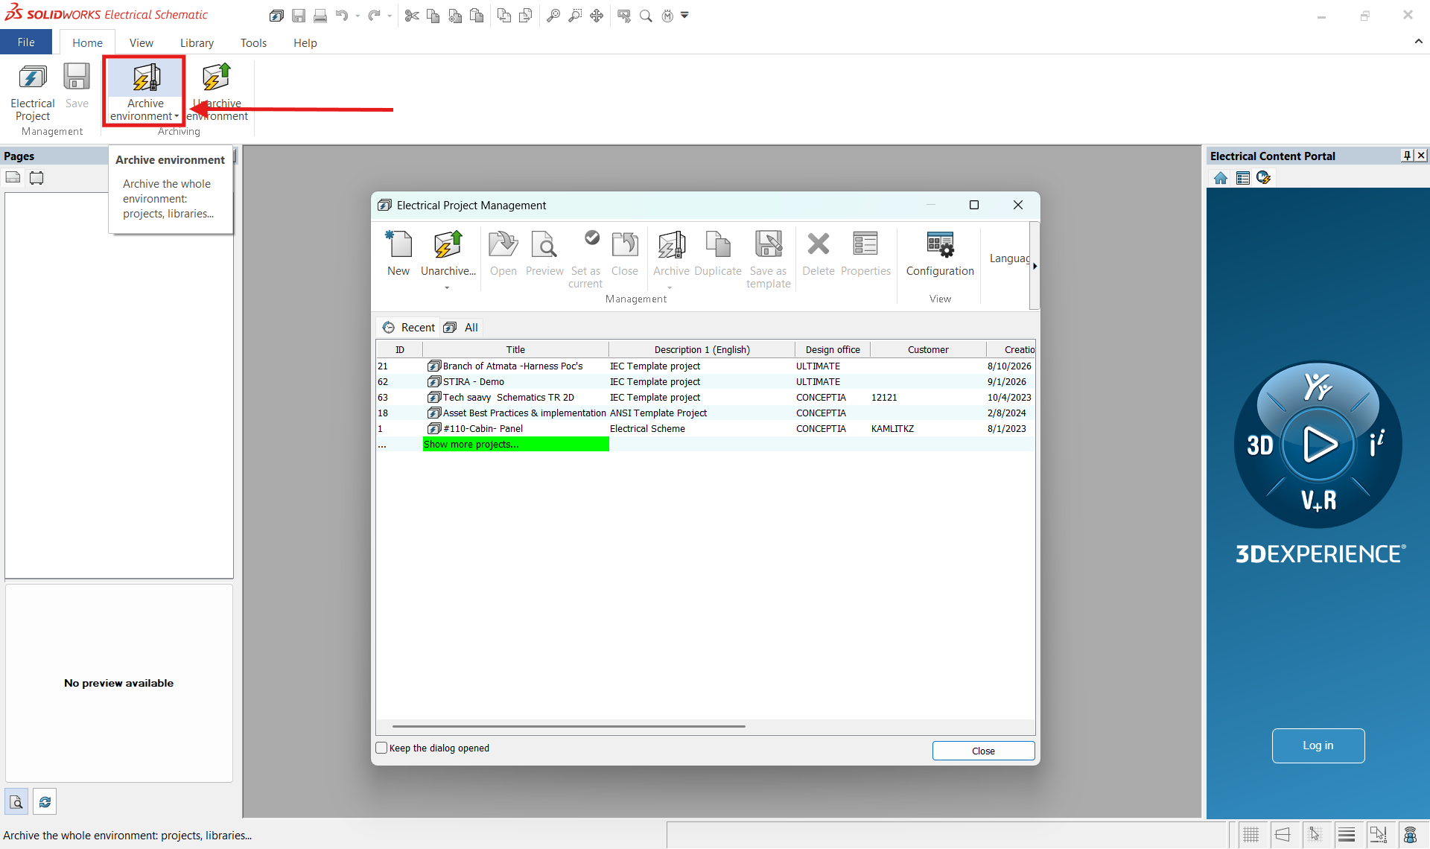Viewport: 1430px width, 849px height.
Task: Open the Library ribbon tab
Action: 197,42
